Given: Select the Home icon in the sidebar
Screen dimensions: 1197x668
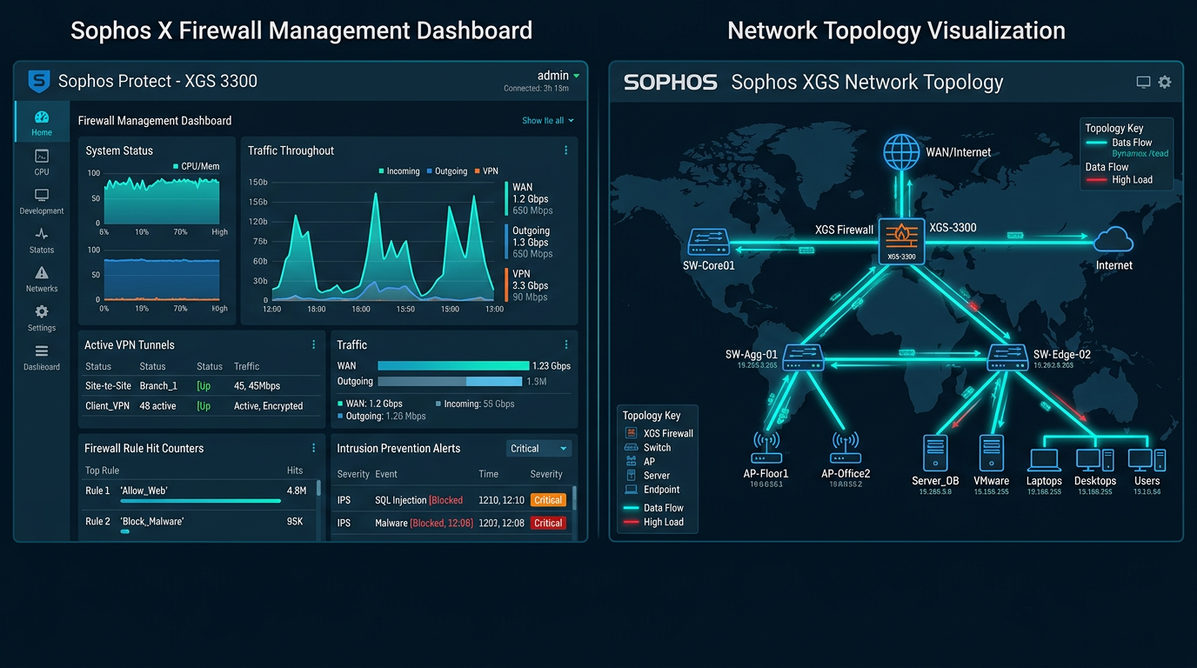Looking at the screenshot, I should pyautogui.click(x=41, y=121).
